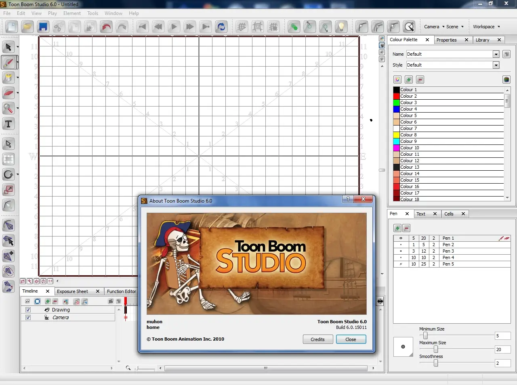Add colour swatch with green plus icon

click(x=409, y=80)
